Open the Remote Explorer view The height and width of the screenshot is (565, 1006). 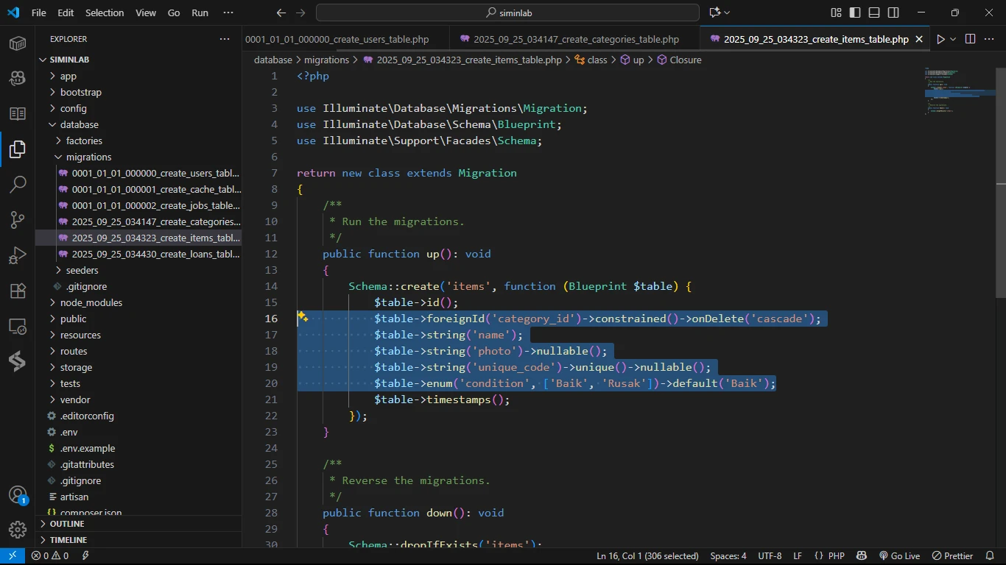[18, 326]
